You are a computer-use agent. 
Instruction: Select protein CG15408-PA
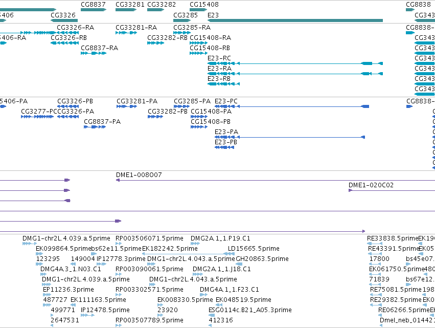[199, 117]
